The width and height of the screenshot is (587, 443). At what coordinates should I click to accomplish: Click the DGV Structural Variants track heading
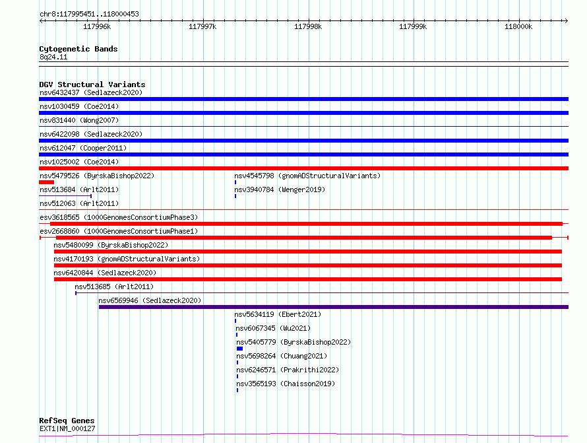92,85
